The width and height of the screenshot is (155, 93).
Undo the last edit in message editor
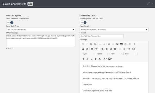pos(100,44)
